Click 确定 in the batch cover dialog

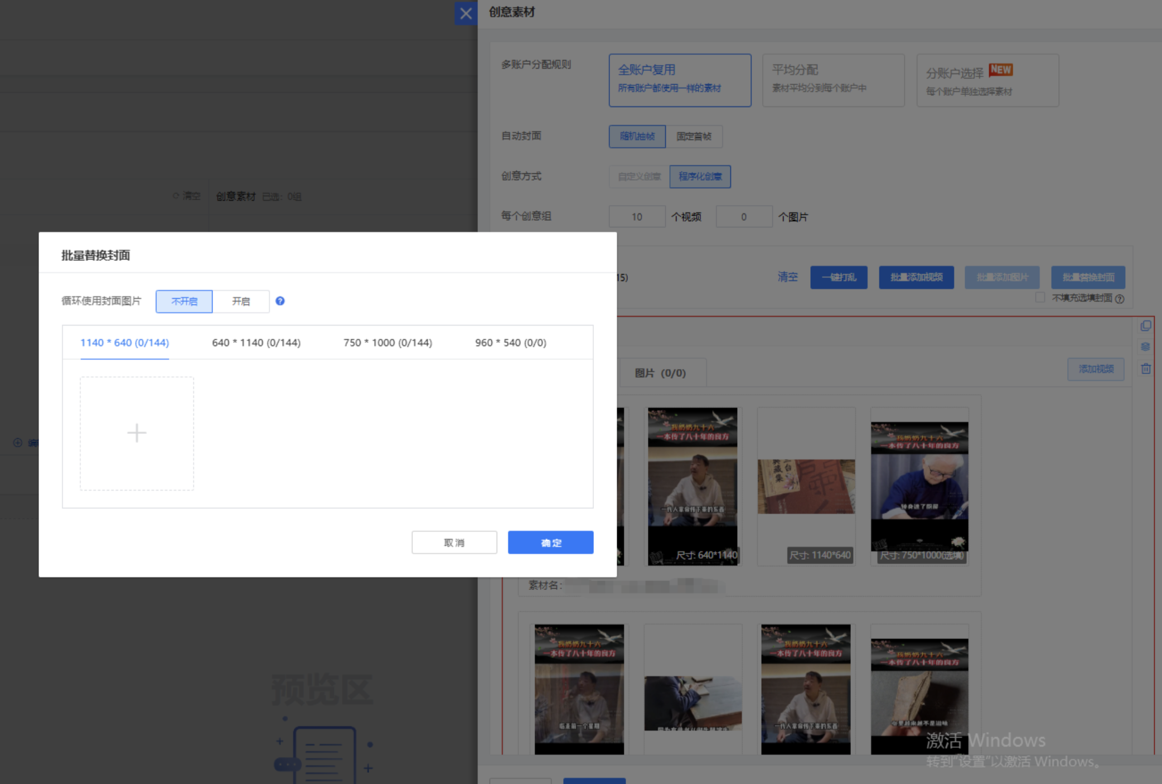tap(551, 543)
